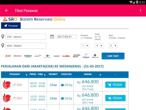Click the SRO logo icon
Screen dimensions: 146x110
click(5, 19)
